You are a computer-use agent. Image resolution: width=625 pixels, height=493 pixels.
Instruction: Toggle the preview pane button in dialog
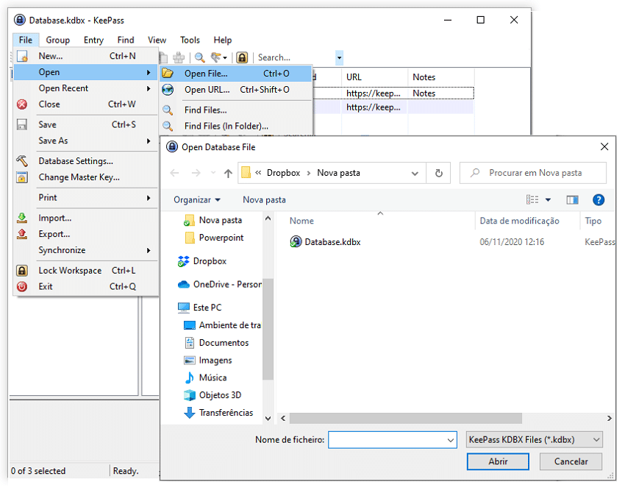[x=572, y=200]
